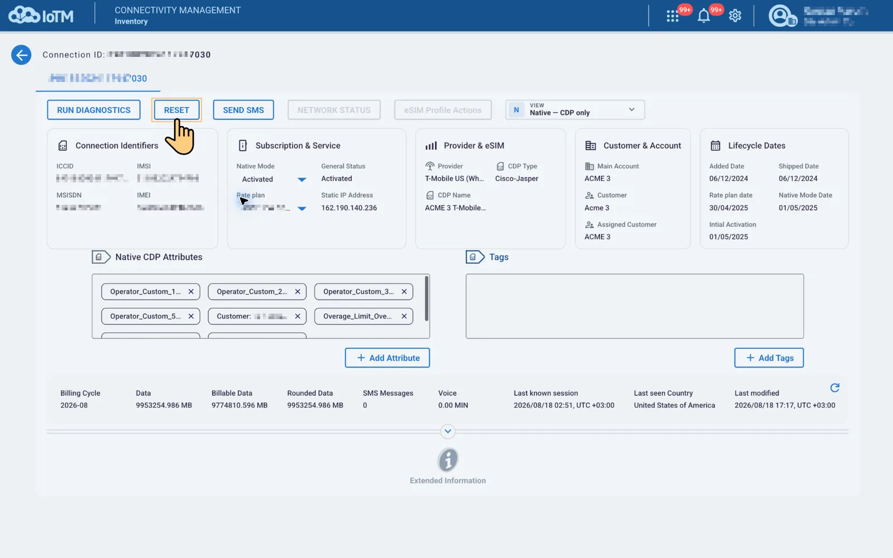Remove the Operator_Custom_2 attribute chip
893x558 pixels.
pyautogui.click(x=297, y=292)
